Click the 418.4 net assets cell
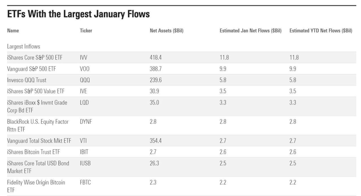Image resolution: width=361 pixels, height=196 pixels. click(156, 57)
